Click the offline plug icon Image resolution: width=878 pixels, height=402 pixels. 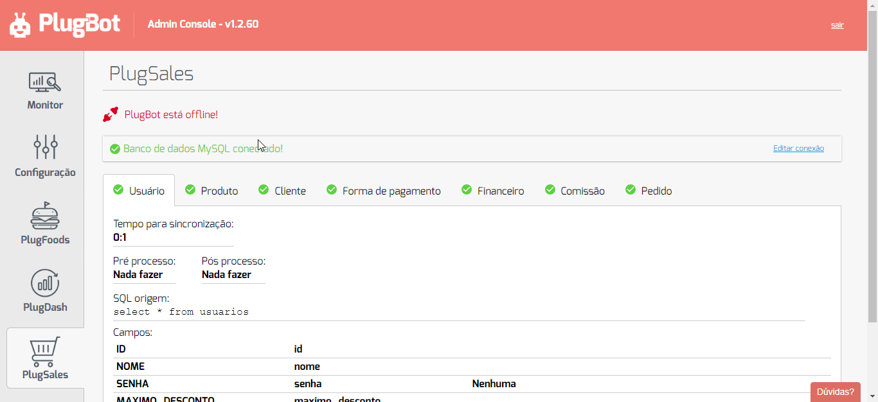click(x=111, y=114)
